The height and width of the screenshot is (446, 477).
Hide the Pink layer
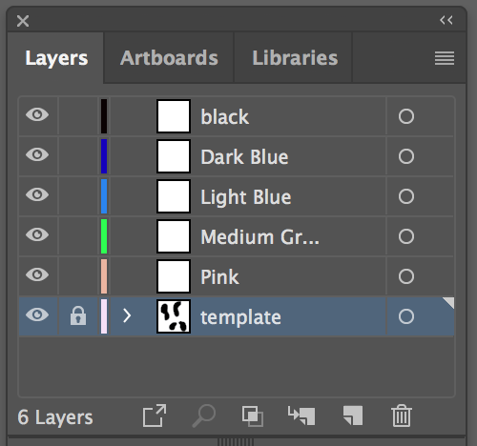click(x=37, y=274)
